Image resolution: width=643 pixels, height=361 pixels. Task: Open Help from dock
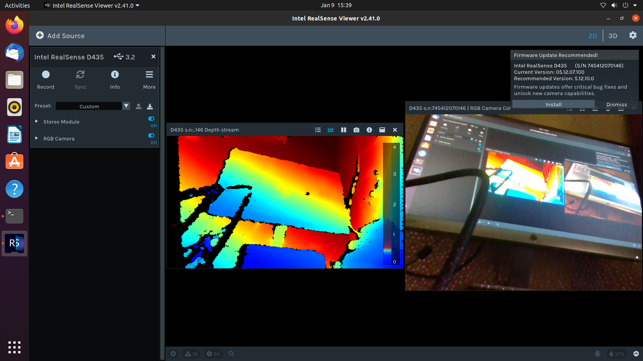(14, 189)
